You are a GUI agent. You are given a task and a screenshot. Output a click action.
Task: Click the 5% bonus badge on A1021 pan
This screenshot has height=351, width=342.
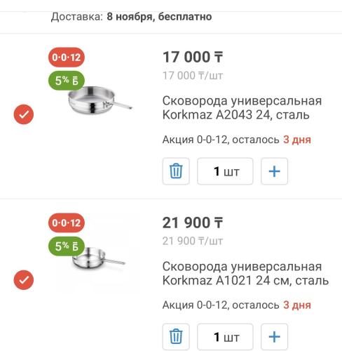point(67,246)
